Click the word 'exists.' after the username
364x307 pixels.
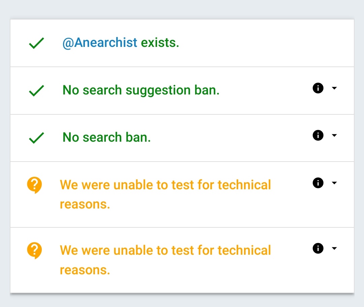pos(160,43)
